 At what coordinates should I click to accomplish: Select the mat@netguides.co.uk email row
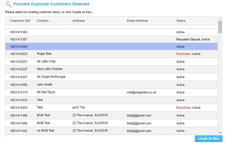tap(141, 92)
